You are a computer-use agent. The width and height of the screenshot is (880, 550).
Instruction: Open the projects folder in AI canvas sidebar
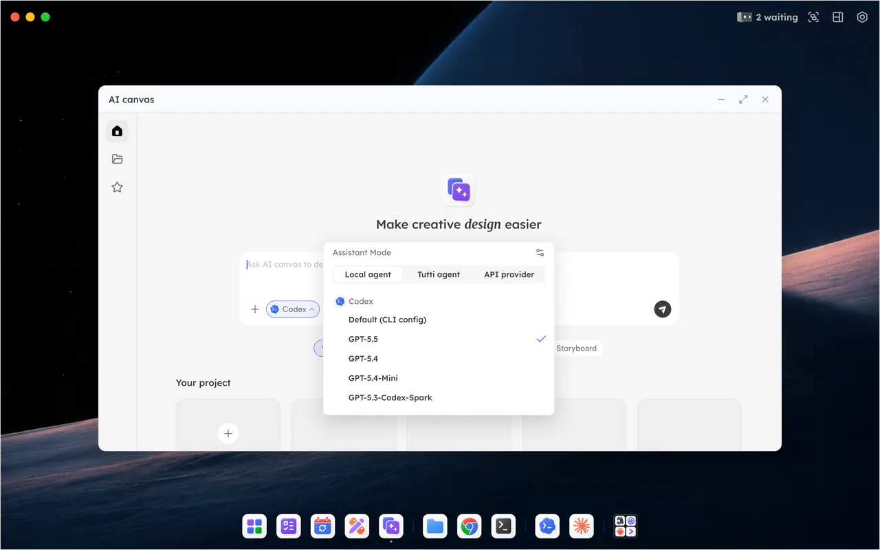[x=117, y=159]
